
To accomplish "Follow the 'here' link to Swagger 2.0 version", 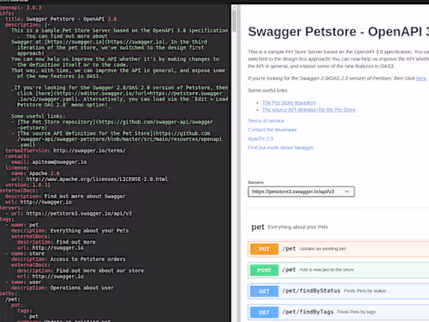I will [x=421, y=78].
